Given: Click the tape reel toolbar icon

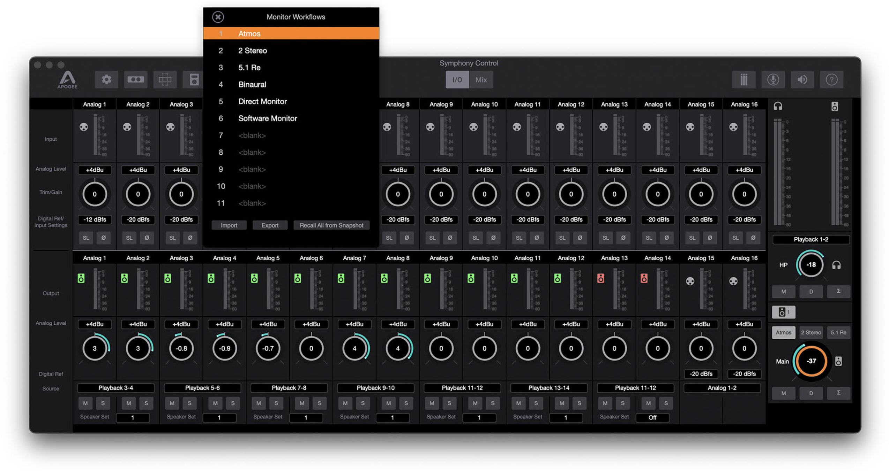Looking at the screenshot, I should pyautogui.click(x=136, y=80).
